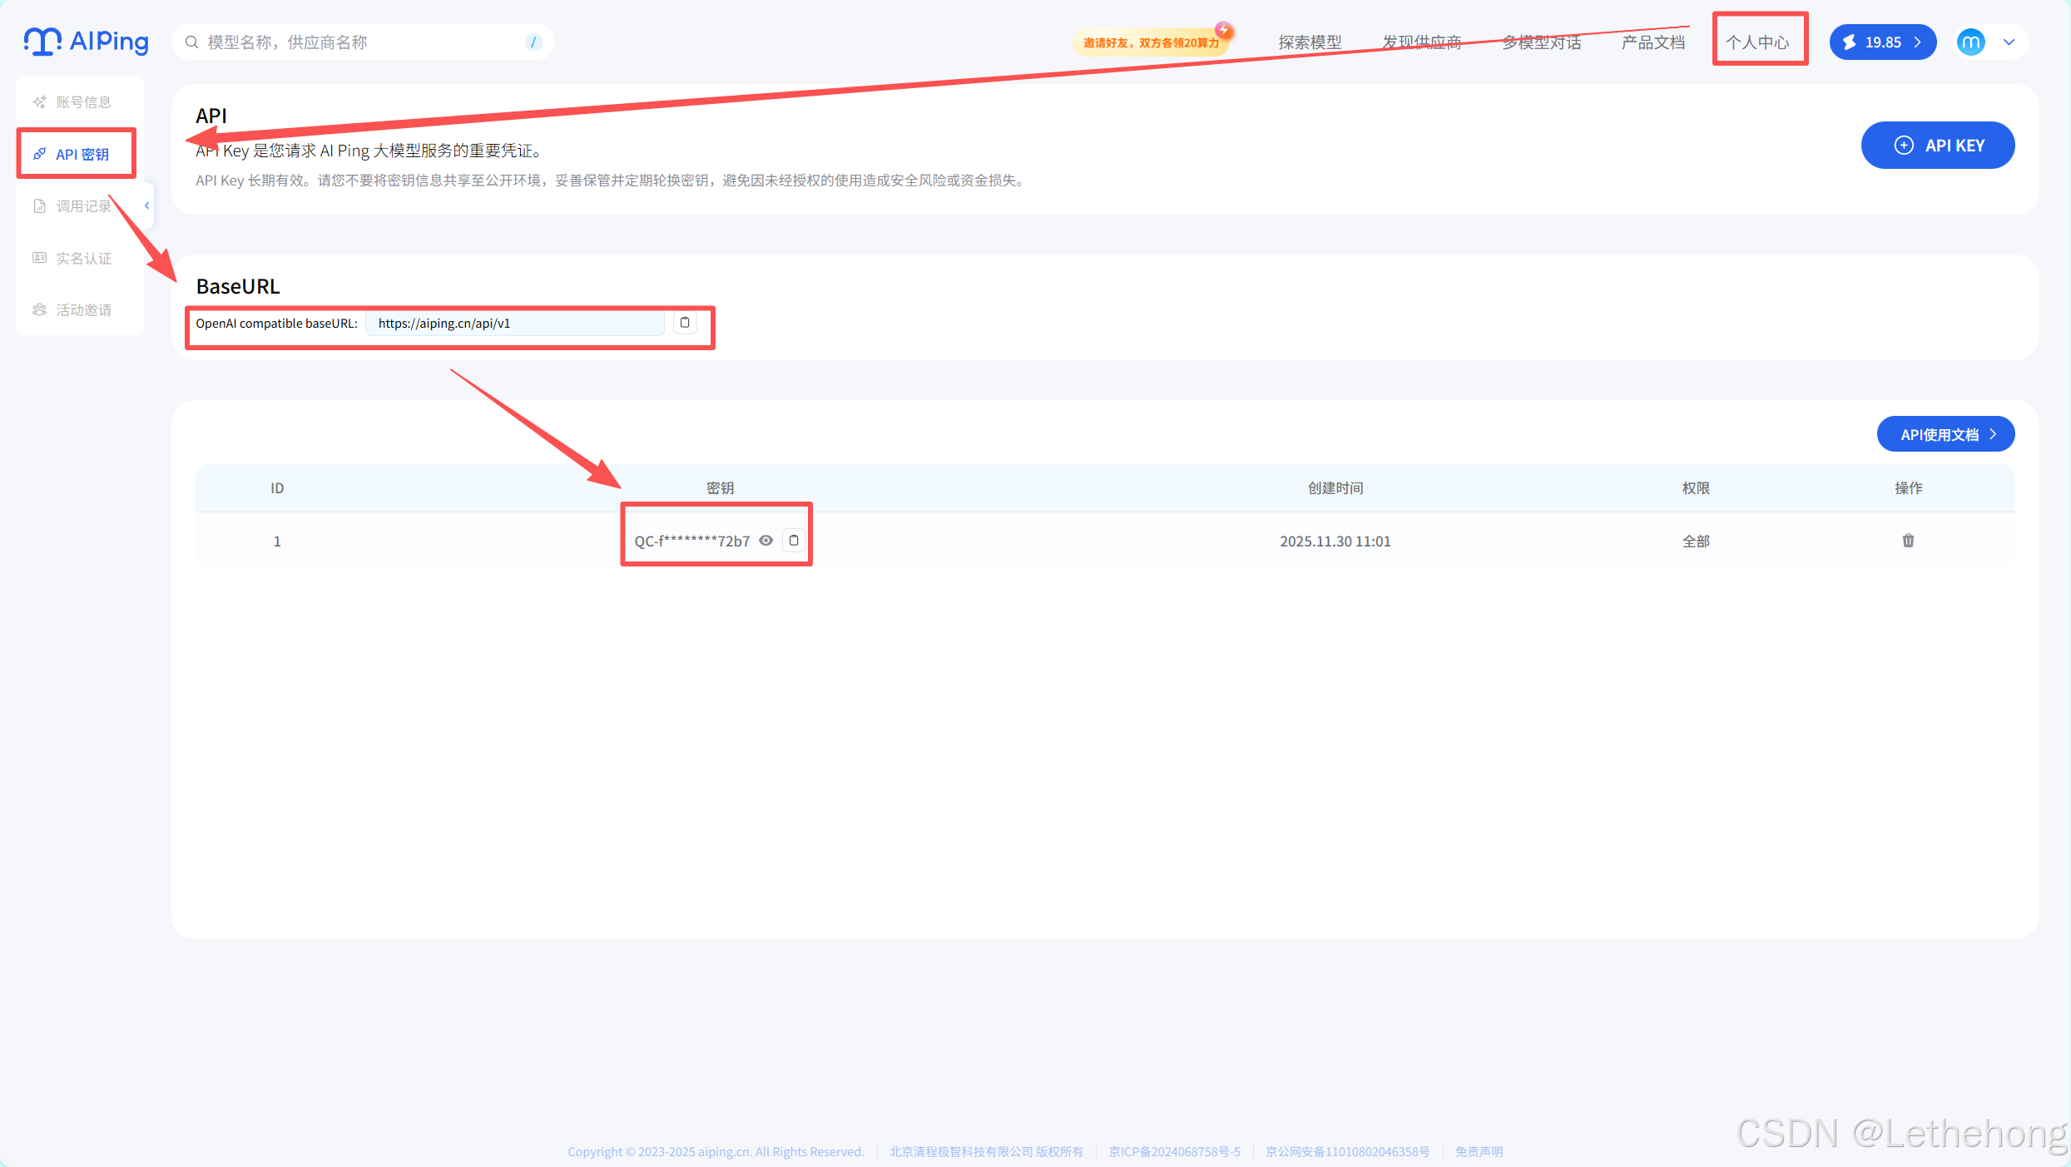Image resolution: width=2071 pixels, height=1167 pixels.
Task: Click the search magnifier icon
Action: pos(191,42)
